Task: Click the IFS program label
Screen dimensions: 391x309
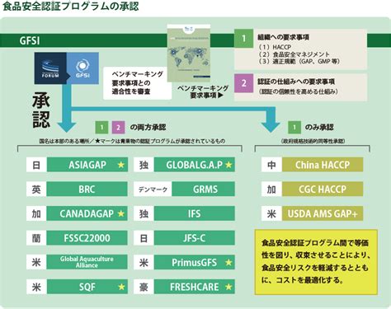Action: 195,213
